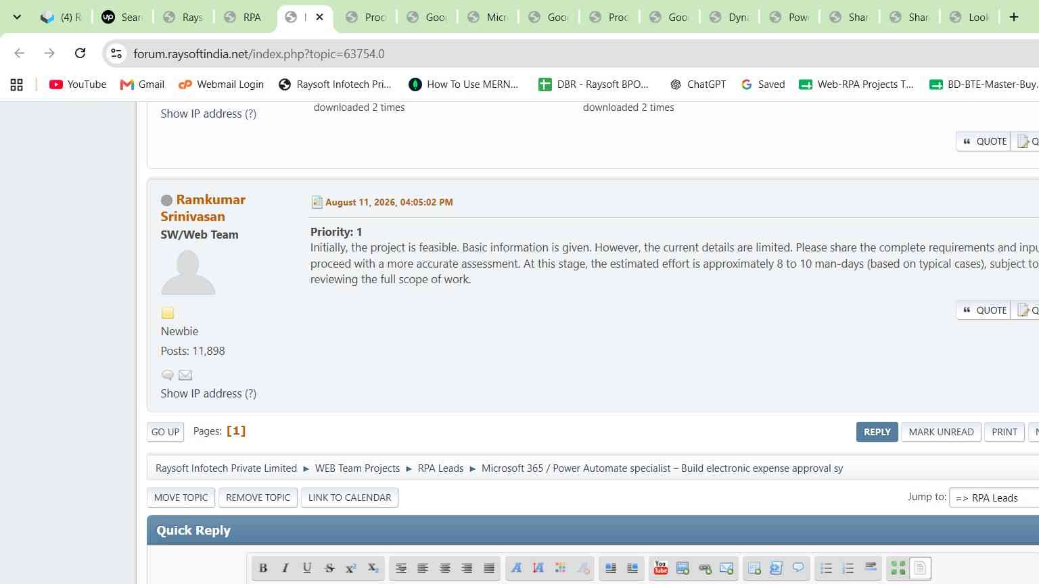Screen dimensions: 1039x584
Task: Open the RPA Leads breadcrumb link
Action: click(440, 468)
